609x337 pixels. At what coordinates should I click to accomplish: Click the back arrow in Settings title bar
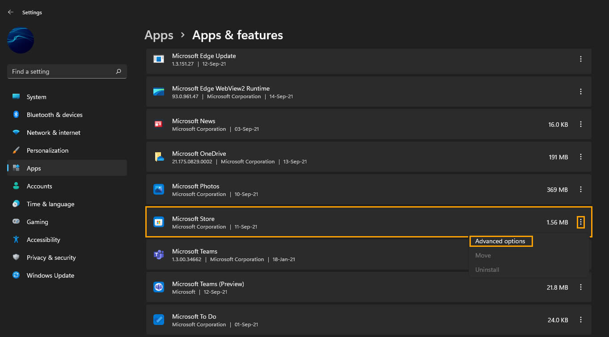tap(11, 12)
